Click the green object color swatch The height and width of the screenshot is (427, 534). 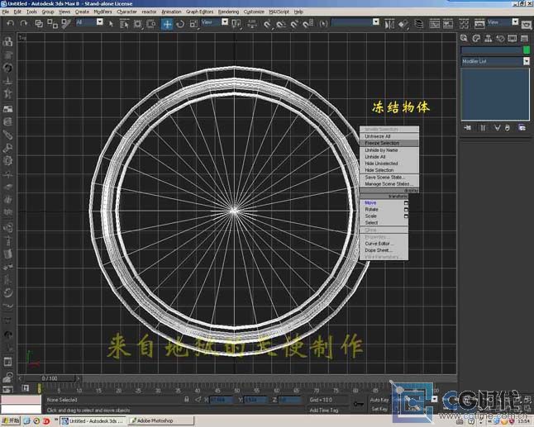[x=527, y=50]
